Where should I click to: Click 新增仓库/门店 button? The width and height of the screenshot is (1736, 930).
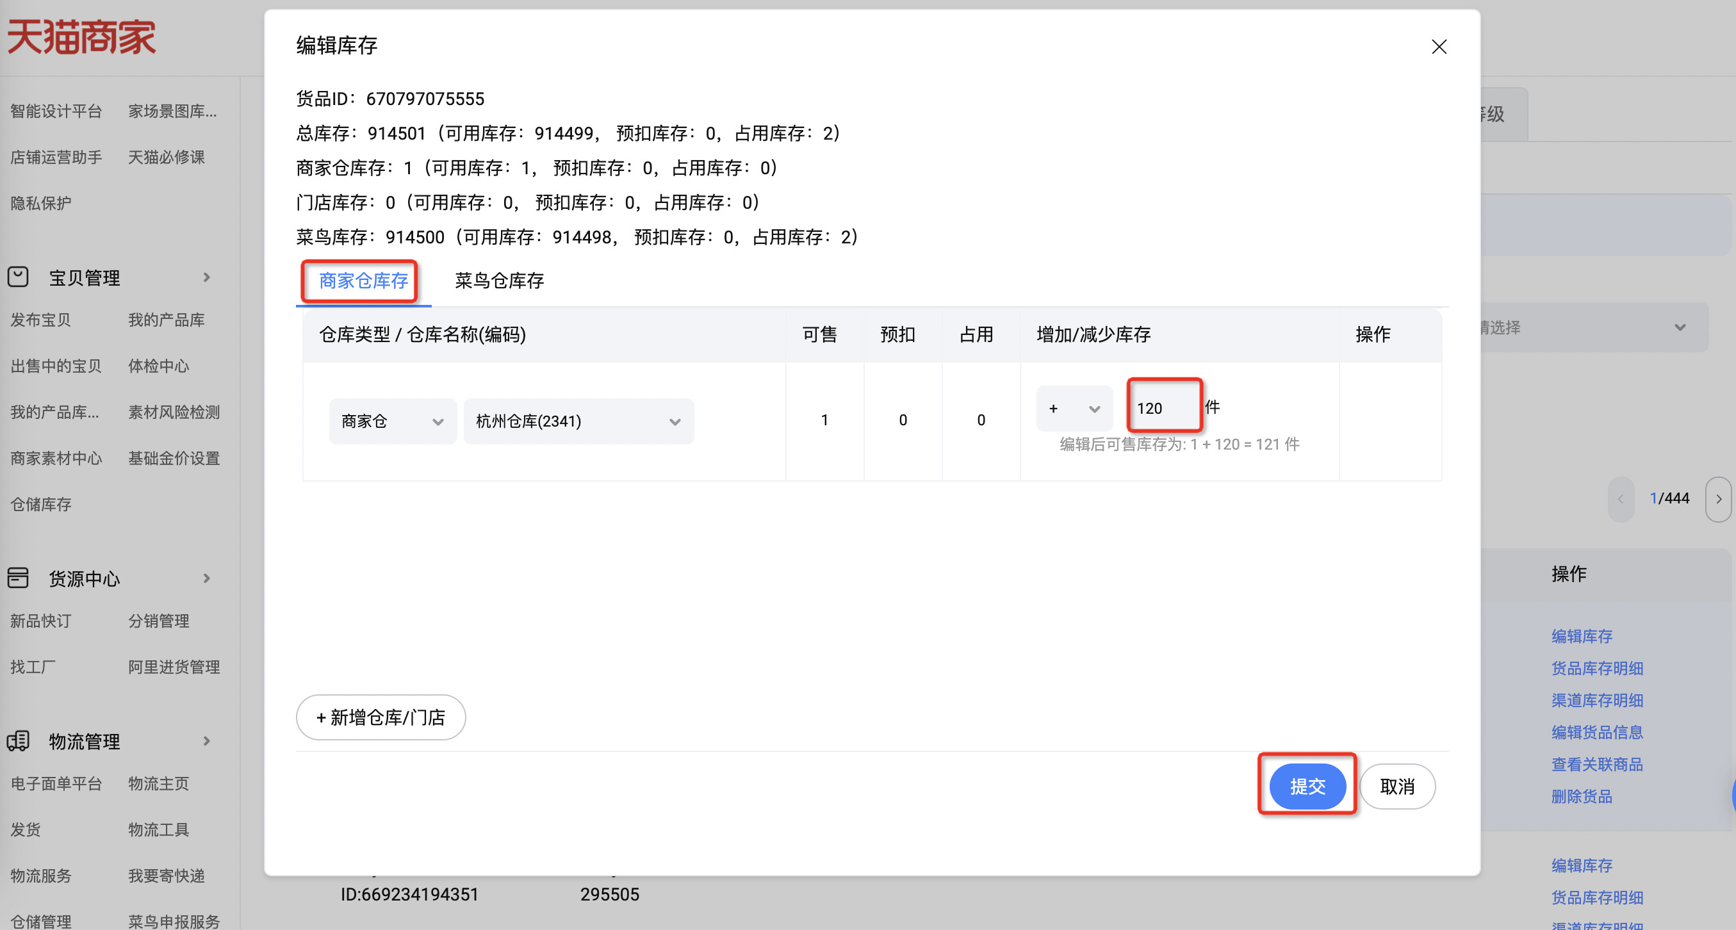tap(381, 717)
